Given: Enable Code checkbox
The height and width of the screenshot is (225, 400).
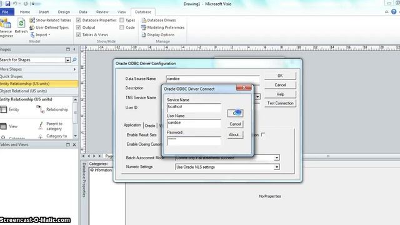Looking at the screenshot, I should pos(122,27).
